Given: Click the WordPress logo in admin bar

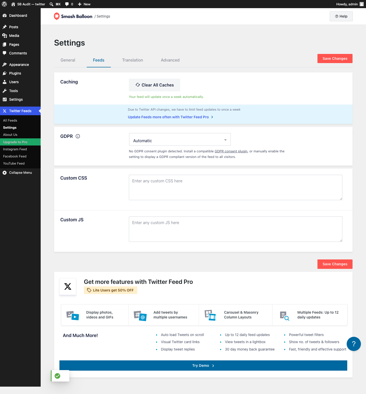Looking at the screenshot, I should (x=4, y=4).
